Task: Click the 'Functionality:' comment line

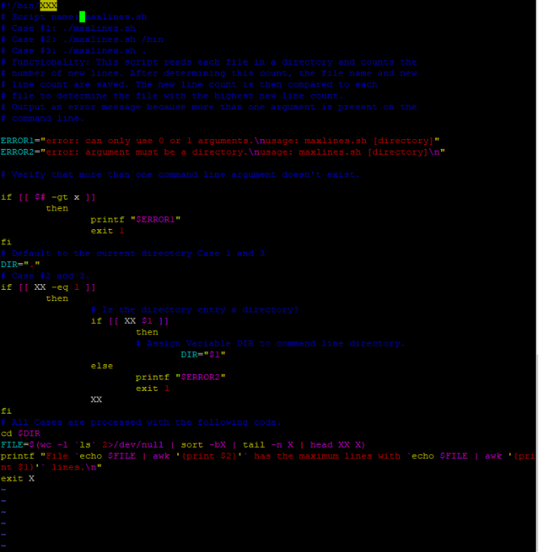Action: tap(209, 62)
